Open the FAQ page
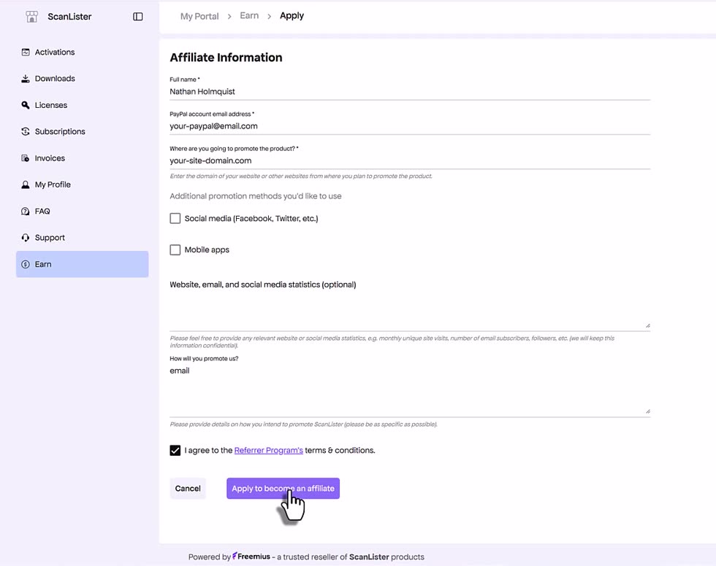Viewport: 716px width, 566px height. 82,211
